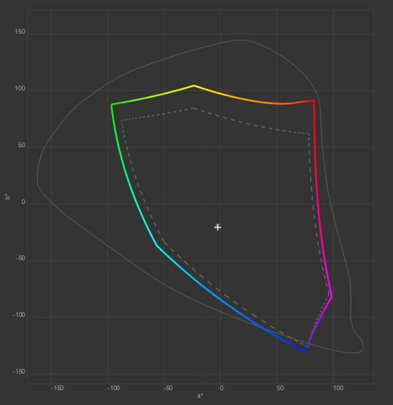This screenshot has height=405, width=393.
Task: Click the "100" tick label on the b* axis
Action: (20, 88)
